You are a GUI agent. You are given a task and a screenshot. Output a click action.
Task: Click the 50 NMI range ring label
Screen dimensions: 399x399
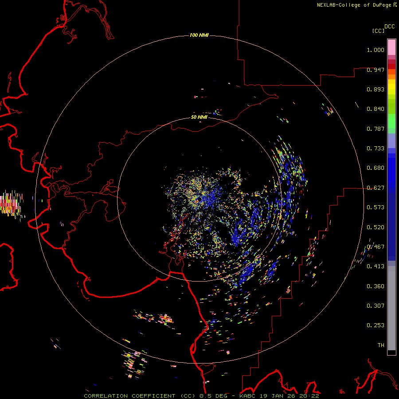pyautogui.click(x=199, y=117)
